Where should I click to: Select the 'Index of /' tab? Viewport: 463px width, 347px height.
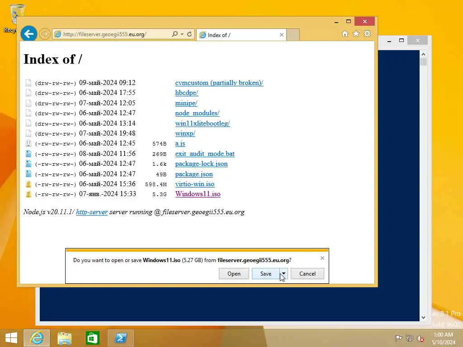(x=241, y=35)
